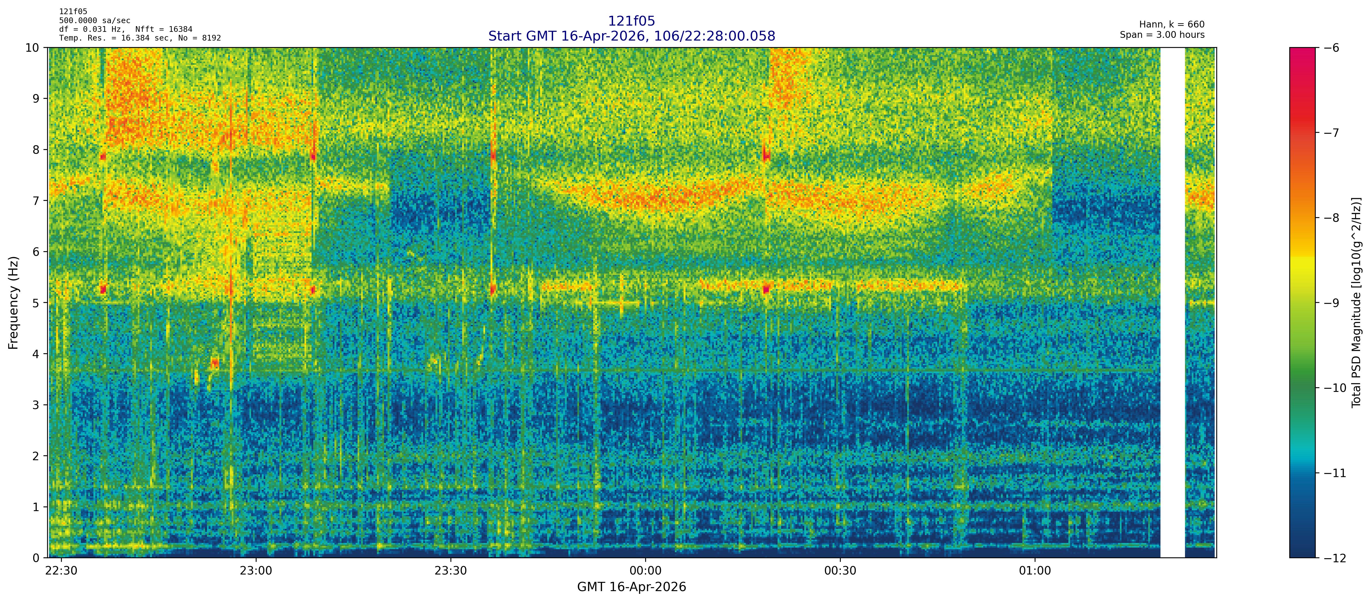This screenshot has height=602, width=1371.
Task: Click the GMT 16-Apr-2026 x-axis label
Action: pyautogui.click(x=631, y=587)
